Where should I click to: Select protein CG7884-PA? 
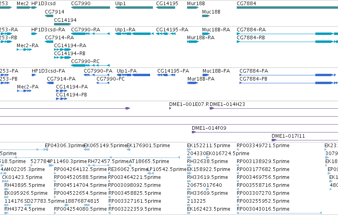pos(253,71)
